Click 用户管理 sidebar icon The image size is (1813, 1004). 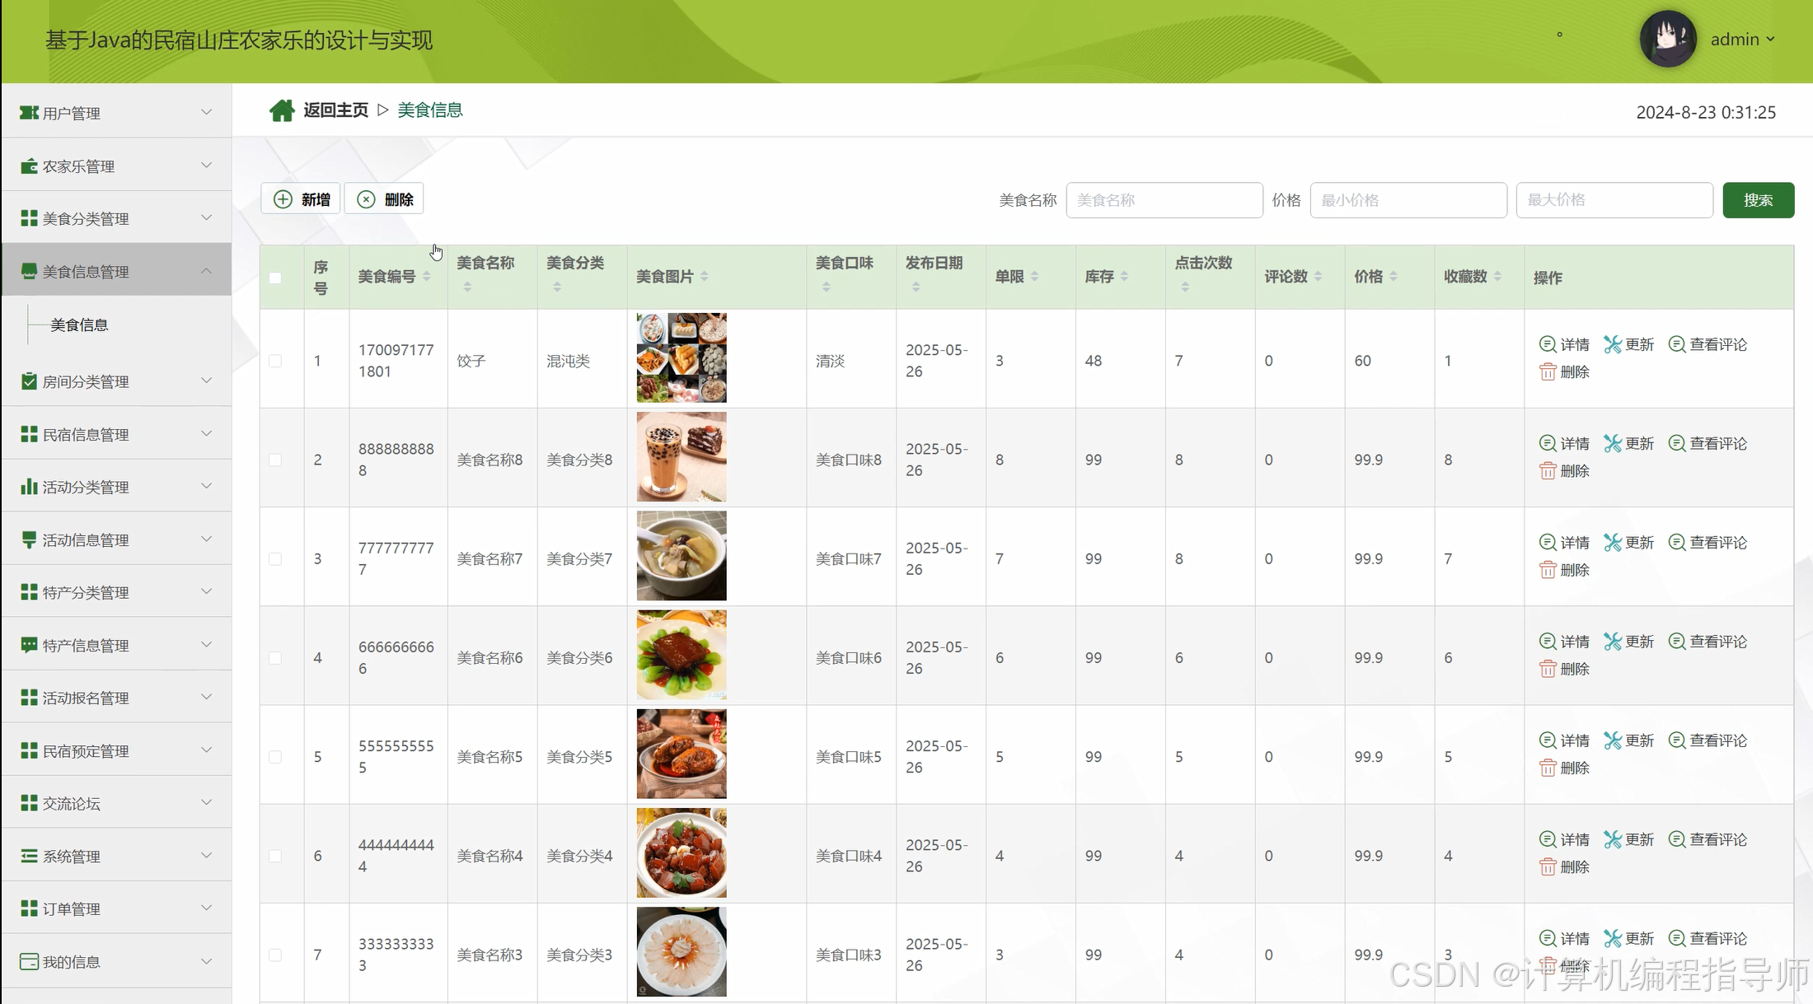click(29, 113)
